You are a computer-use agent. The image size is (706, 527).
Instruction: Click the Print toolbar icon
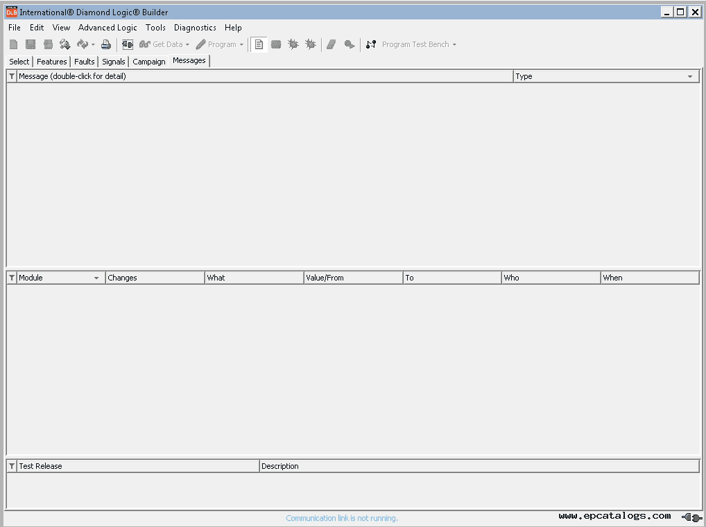[106, 44]
